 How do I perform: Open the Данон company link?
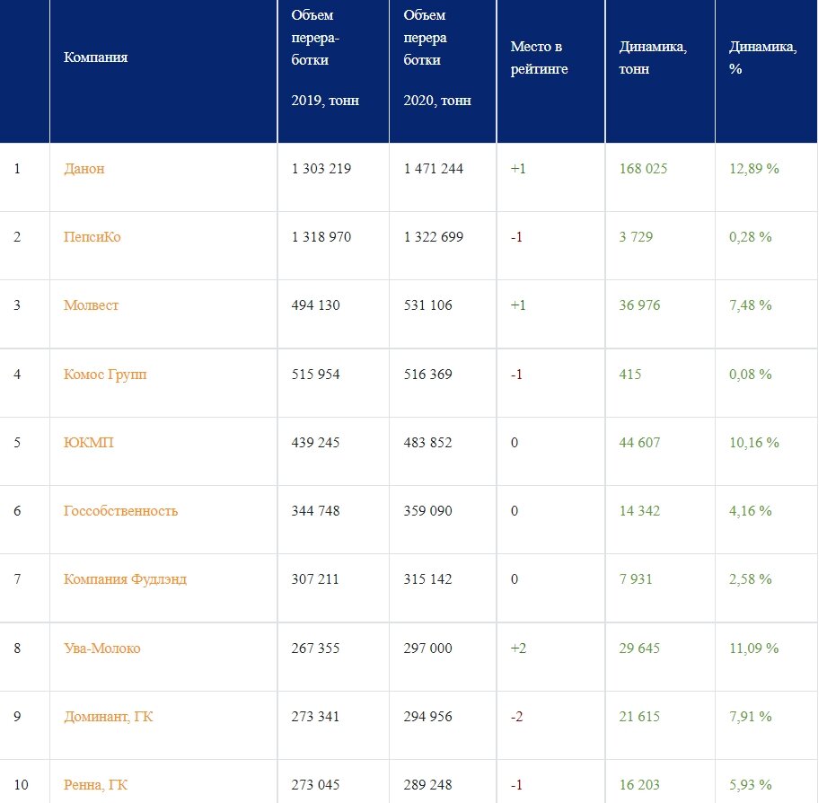coord(84,169)
